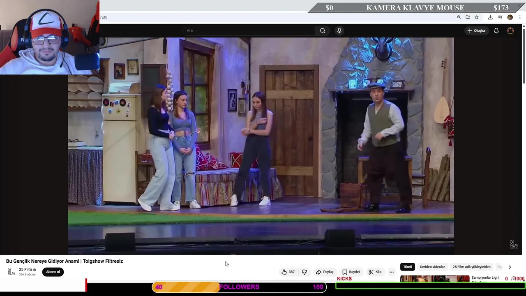Viewport: 526px width, 296px height.
Task: Start voice search with microphone icon
Action: 339,30
